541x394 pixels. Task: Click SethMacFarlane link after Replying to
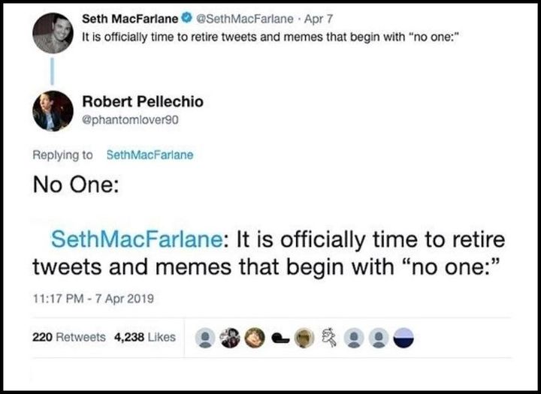[x=150, y=155]
